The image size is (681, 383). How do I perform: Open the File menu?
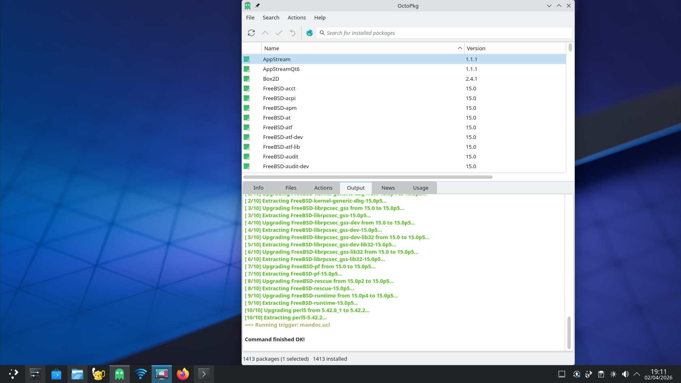(250, 17)
